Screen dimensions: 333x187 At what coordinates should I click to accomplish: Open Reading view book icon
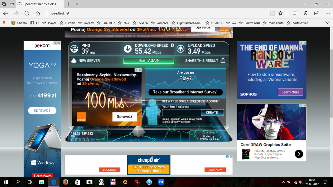coord(273,13)
